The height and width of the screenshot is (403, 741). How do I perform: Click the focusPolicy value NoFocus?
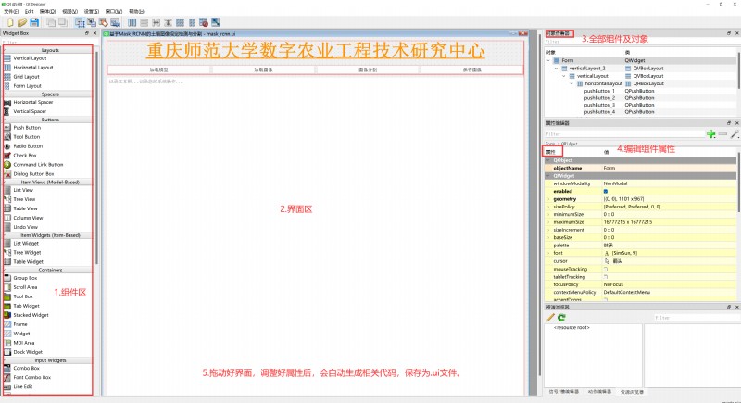pyautogui.click(x=613, y=285)
